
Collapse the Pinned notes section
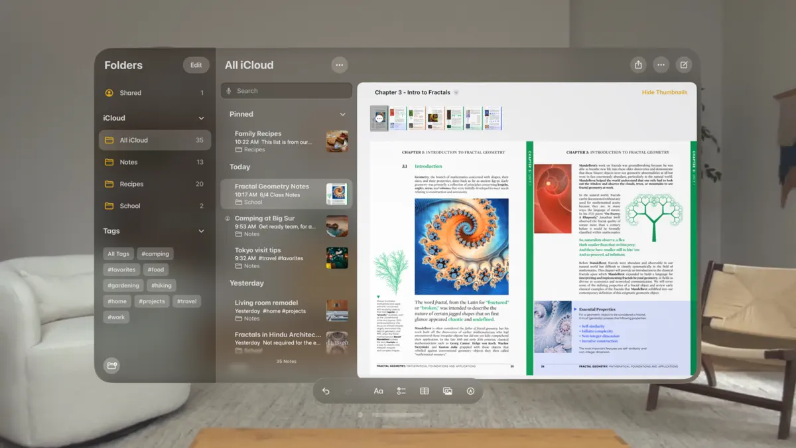pos(343,113)
